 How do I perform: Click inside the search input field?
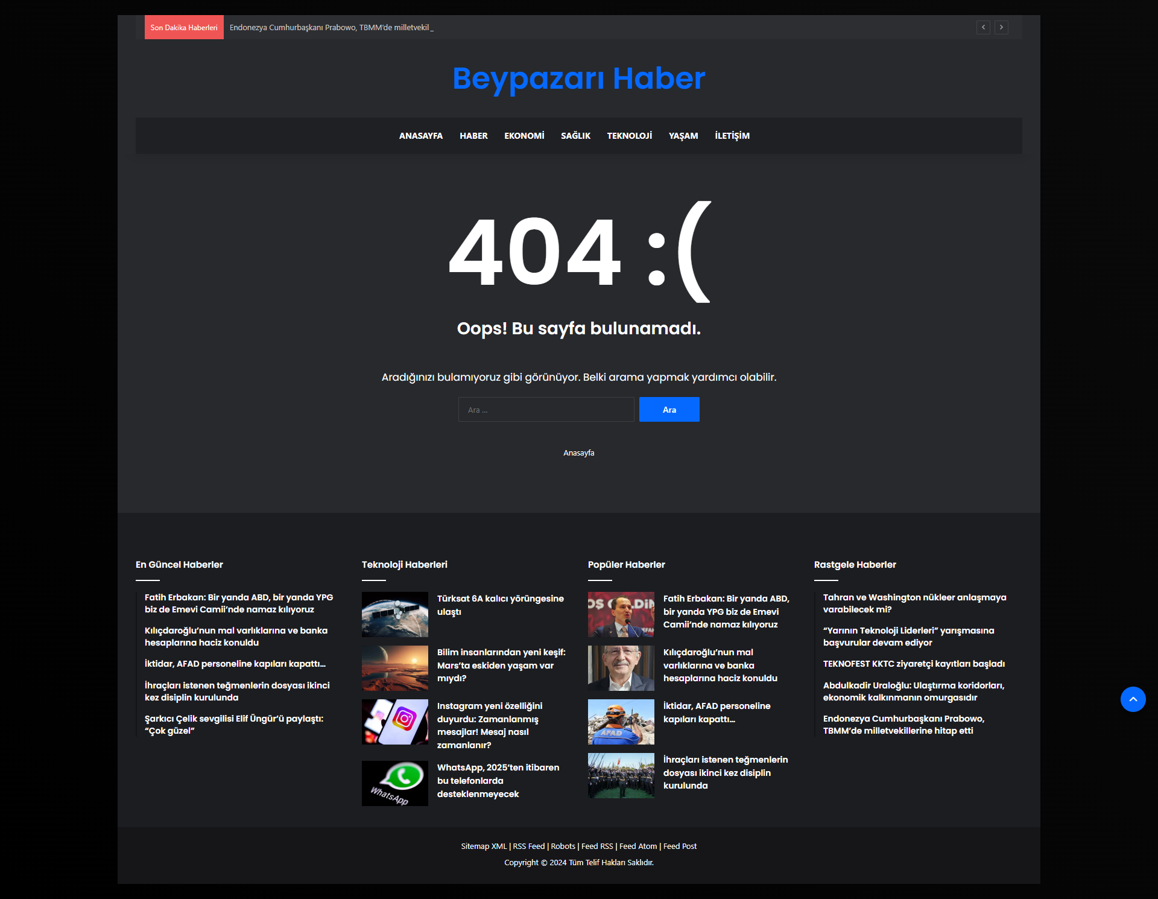pyautogui.click(x=546, y=409)
